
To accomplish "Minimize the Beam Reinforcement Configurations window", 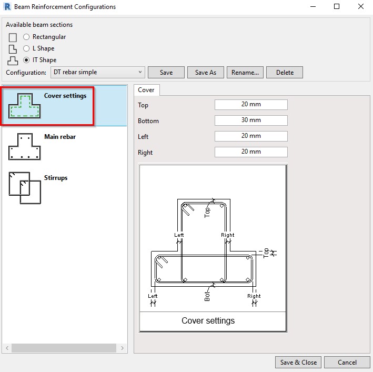I will (x=313, y=7).
